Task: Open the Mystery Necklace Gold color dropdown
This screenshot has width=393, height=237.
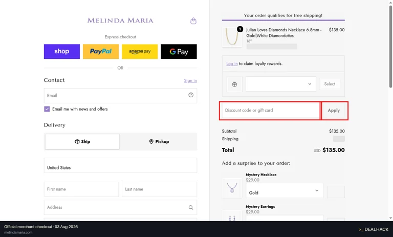Action: (285, 190)
